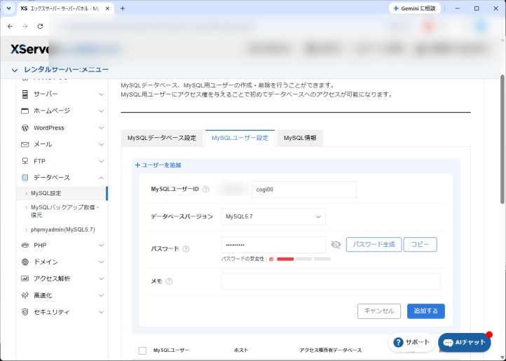Viewport: 506px width, 361px height.
Task: Click the 追加する button
Action: tap(425, 311)
